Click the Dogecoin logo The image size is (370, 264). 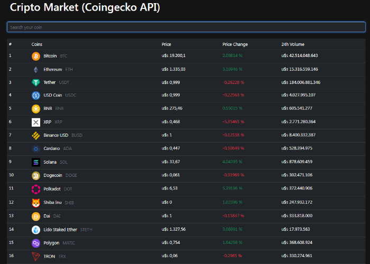click(36, 176)
